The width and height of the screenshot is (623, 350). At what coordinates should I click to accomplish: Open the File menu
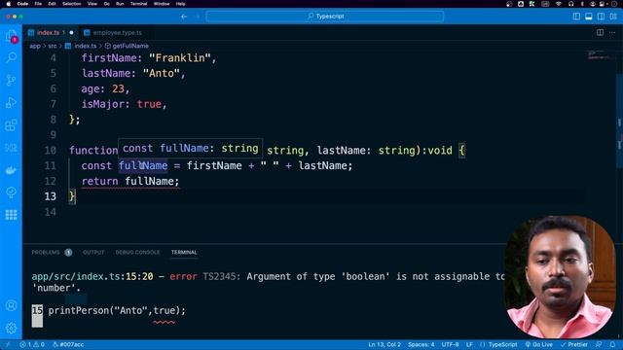[x=38, y=4]
